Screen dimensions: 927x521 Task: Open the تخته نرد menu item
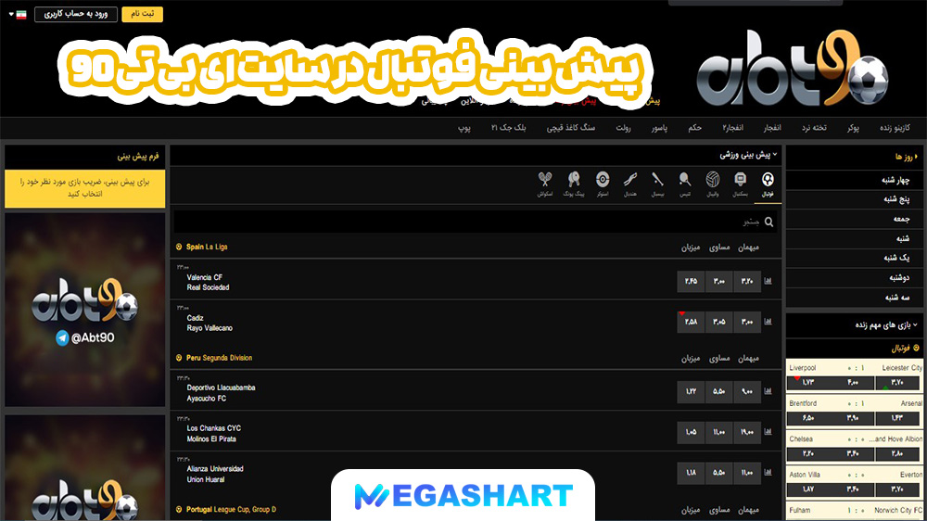point(814,128)
